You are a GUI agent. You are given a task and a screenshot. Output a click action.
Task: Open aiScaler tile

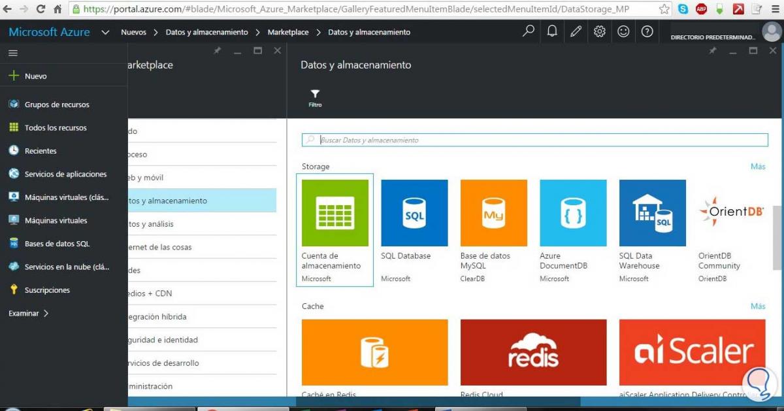[x=692, y=358]
